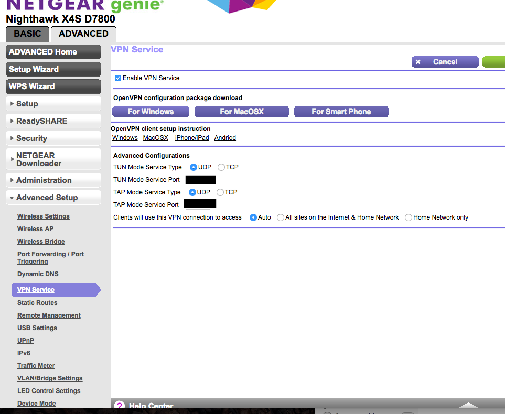Click the TUN Mode Service Port field

point(200,180)
